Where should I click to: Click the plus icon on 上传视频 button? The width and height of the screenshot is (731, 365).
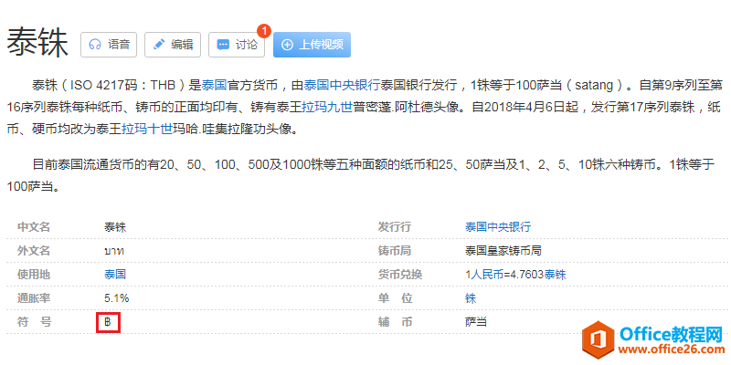click(288, 45)
